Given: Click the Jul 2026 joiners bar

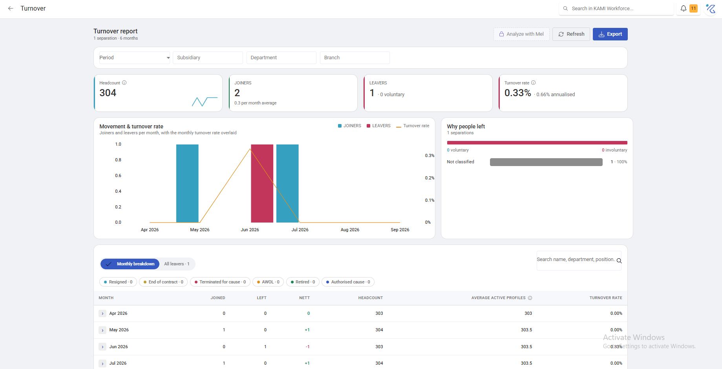Looking at the screenshot, I should pos(287,183).
